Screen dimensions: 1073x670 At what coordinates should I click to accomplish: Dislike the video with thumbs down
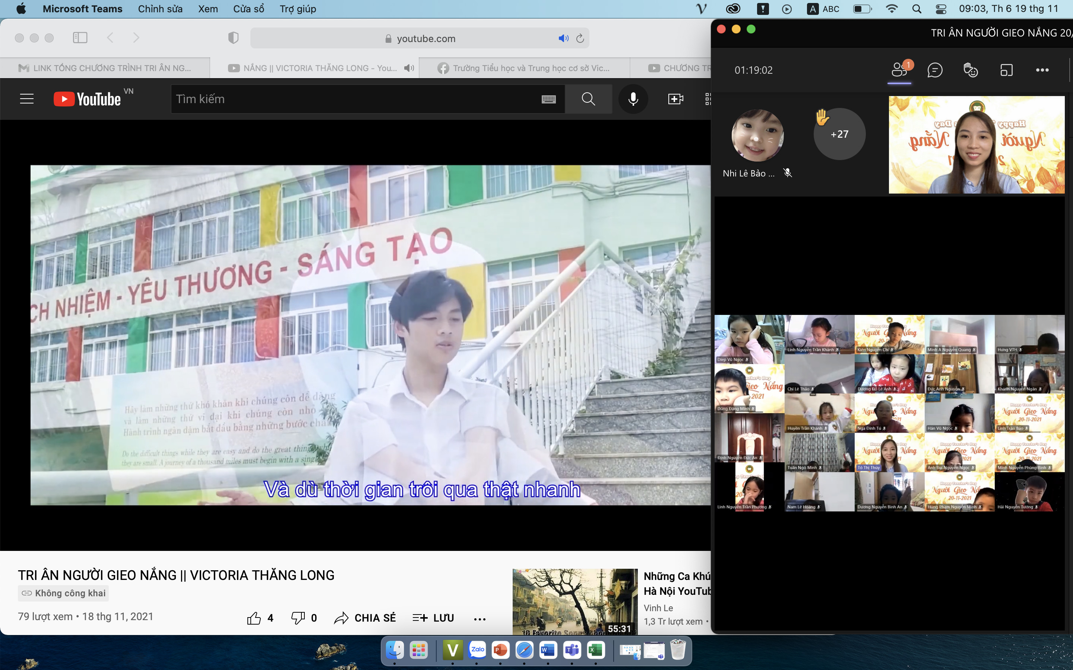coord(298,618)
